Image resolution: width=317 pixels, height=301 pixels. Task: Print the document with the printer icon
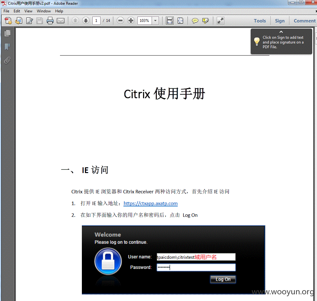click(x=50, y=21)
